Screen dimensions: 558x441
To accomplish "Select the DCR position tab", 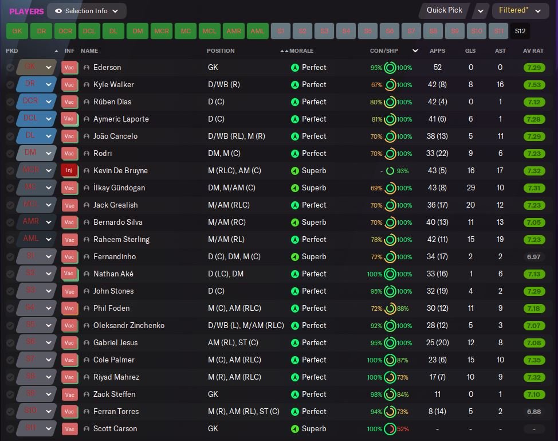I will tap(65, 31).
